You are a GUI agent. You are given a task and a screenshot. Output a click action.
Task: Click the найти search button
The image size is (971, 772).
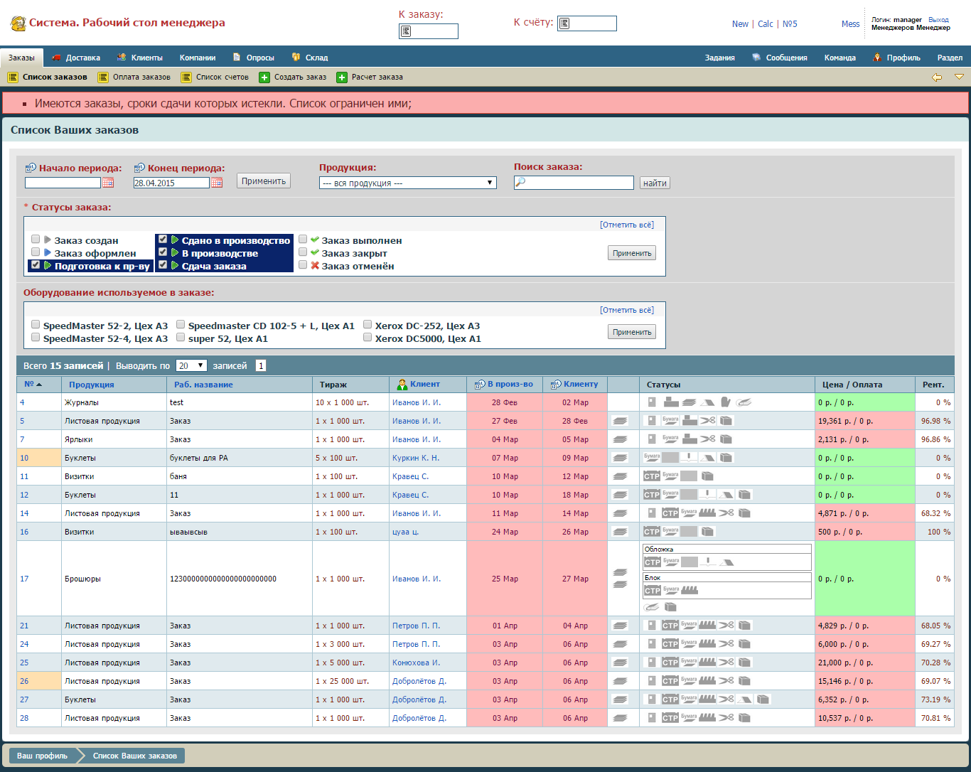pyautogui.click(x=655, y=183)
